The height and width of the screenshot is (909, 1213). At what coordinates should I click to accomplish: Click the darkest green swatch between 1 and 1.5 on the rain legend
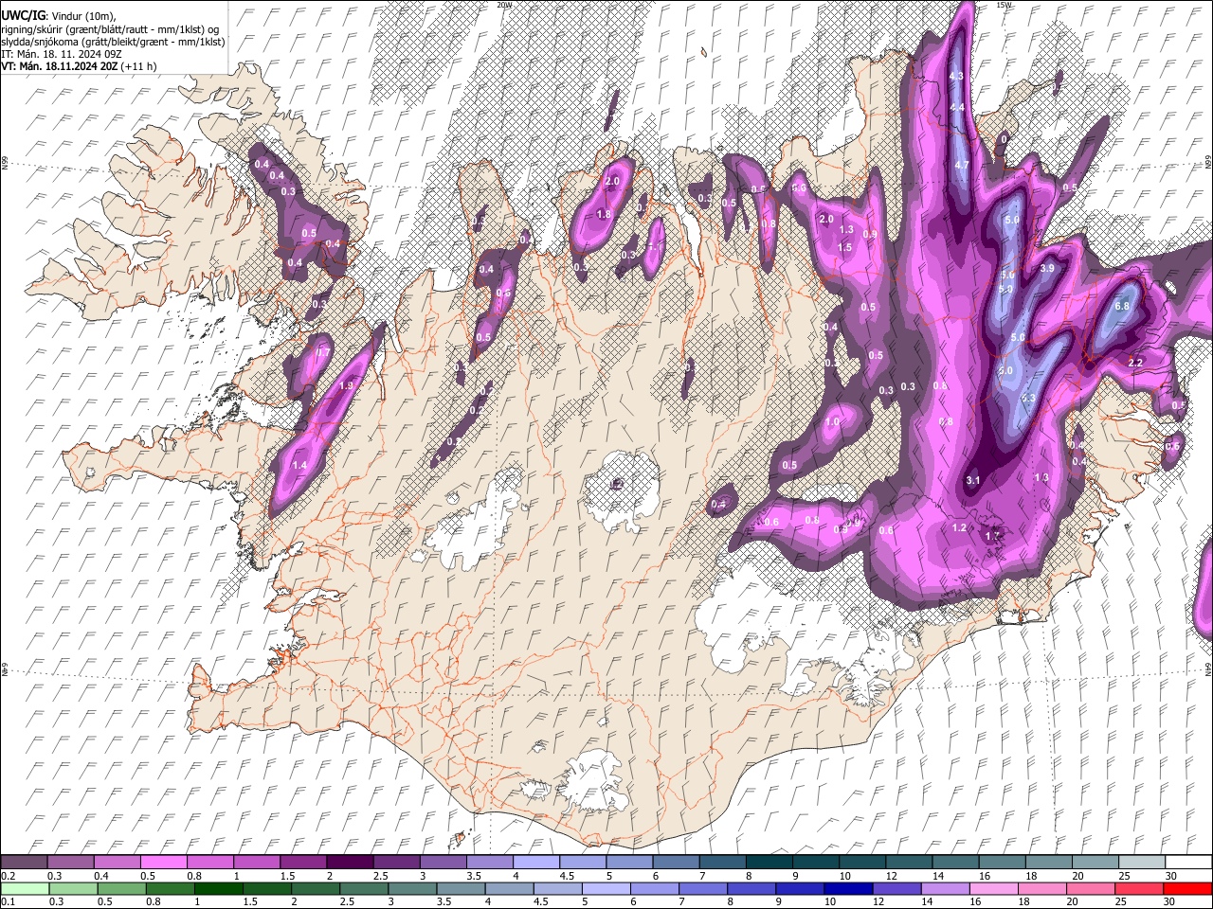click(220, 888)
